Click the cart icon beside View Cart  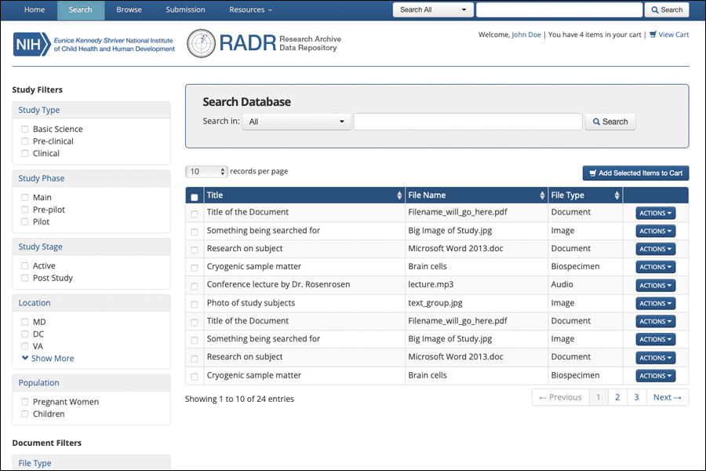coord(653,34)
